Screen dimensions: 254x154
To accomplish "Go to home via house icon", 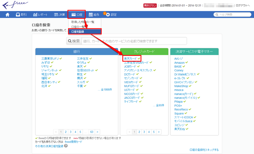I will point(7,15).
